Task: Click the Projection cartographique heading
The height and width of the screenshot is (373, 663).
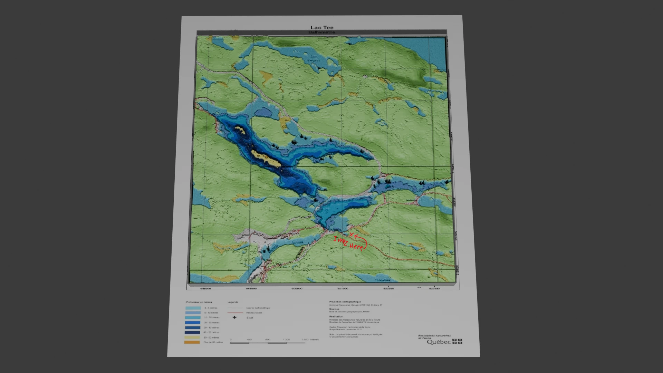Action: click(345, 302)
